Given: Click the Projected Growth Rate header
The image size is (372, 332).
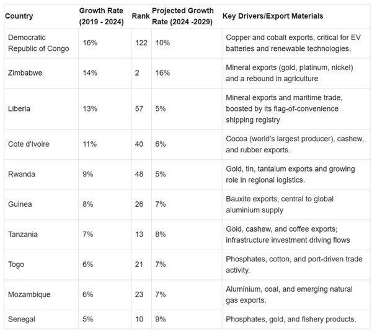Looking at the screenshot, I should click(x=182, y=15).
